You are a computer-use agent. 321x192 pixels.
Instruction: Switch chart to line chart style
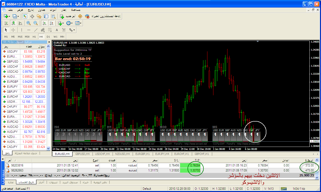(20, 23)
